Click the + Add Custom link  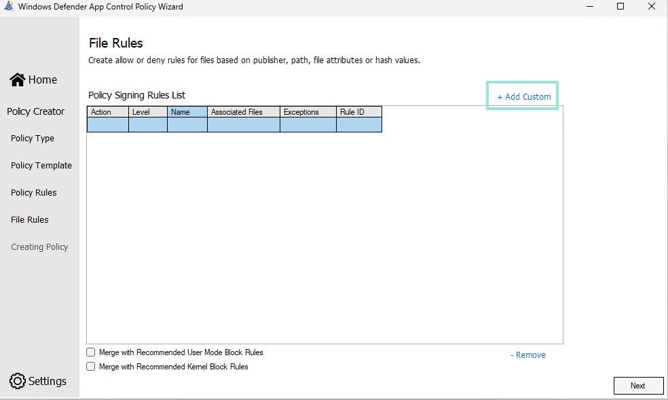click(x=523, y=97)
